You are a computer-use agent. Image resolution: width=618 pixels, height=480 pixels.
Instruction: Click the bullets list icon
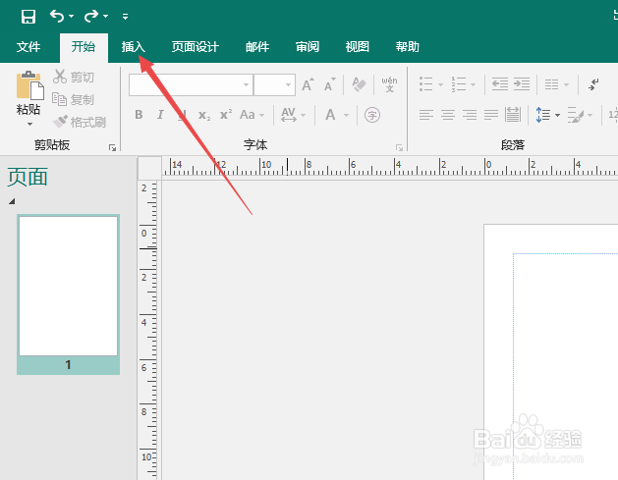click(x=426, y=83)
